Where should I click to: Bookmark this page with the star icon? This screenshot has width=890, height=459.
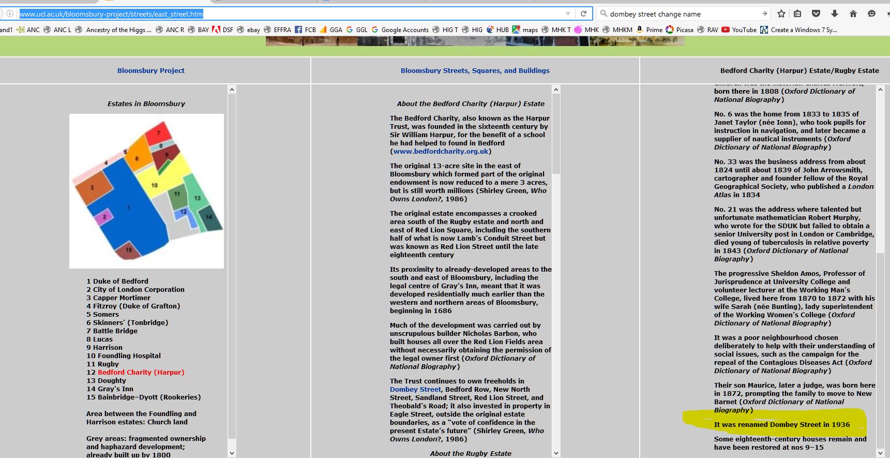pos(781,14)
